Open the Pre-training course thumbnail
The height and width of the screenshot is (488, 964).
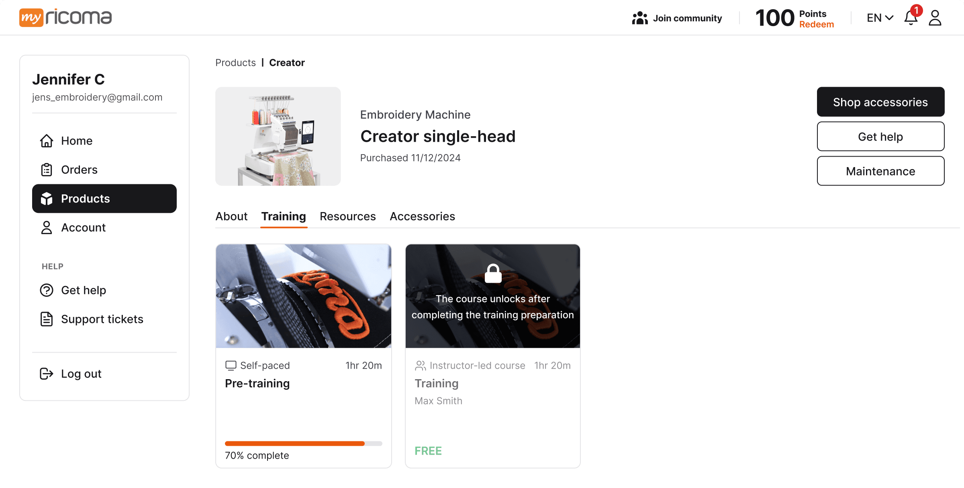click(x=304, y=296)
